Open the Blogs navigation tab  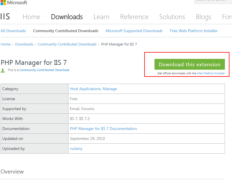click(203, 17)
